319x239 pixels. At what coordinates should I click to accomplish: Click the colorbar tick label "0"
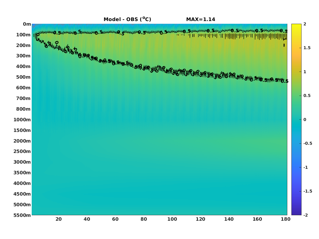coord(305,120)
